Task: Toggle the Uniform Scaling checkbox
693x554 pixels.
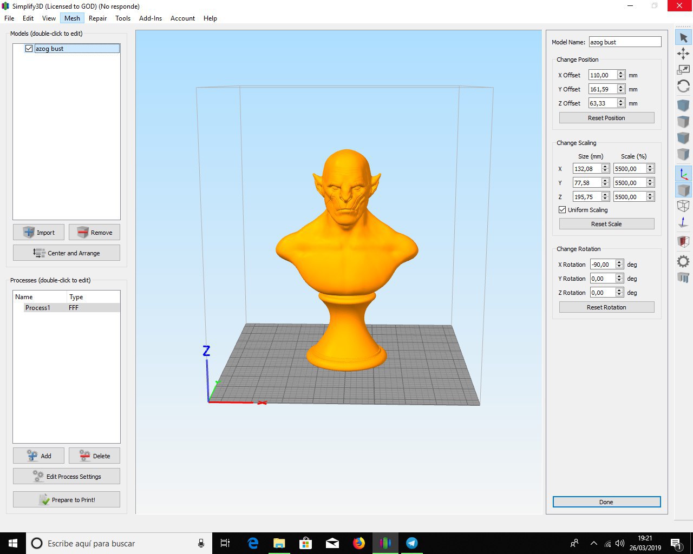Action: click(x=563, y=210)
